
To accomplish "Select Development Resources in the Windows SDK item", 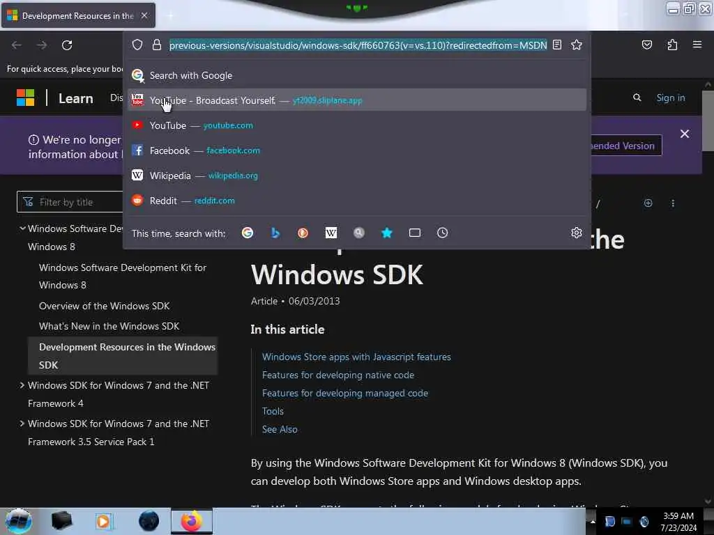I will click(x=123, y=356).
